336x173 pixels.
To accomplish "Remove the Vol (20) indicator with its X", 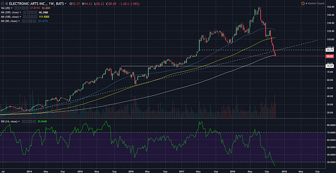I will (x=27, y=8).
